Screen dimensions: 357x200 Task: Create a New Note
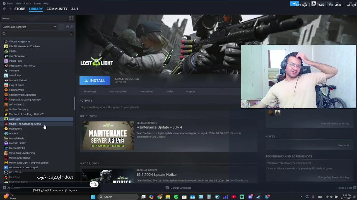[343, 145]
